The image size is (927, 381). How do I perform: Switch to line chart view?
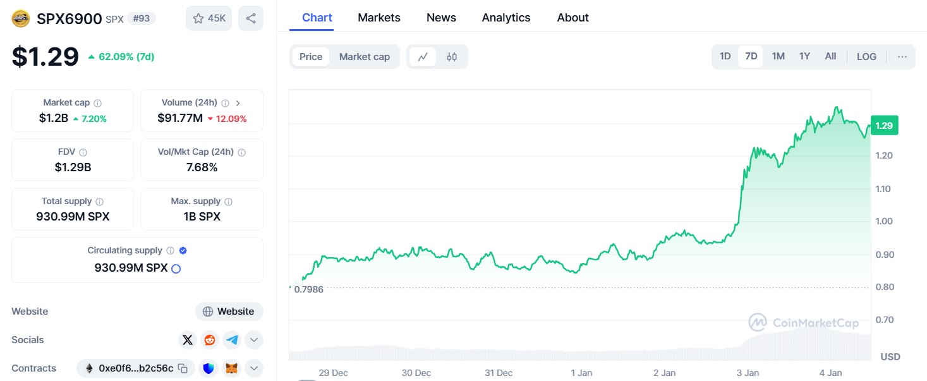click(x=423, y=57)
